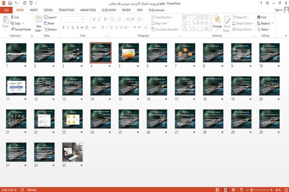Clear all formatting
This screenshot has width=289, height=192.
[x=105, y=19]
